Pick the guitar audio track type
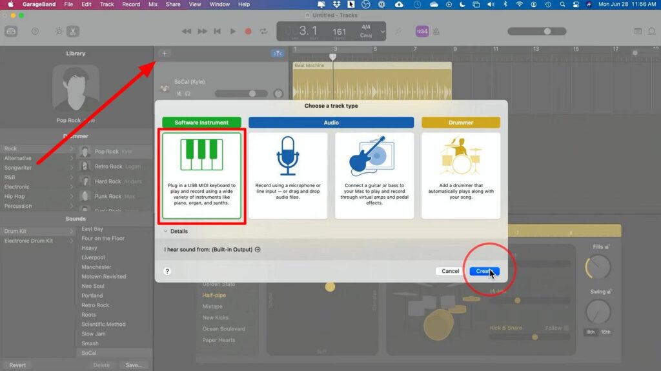Screen dimensions: 661x371 pos(374,175)
